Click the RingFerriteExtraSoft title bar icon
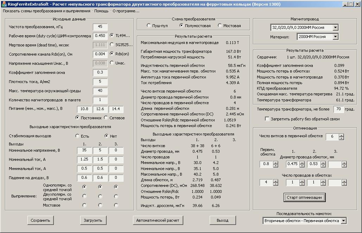This screenshot has width=362, height=233. point(4,4)
